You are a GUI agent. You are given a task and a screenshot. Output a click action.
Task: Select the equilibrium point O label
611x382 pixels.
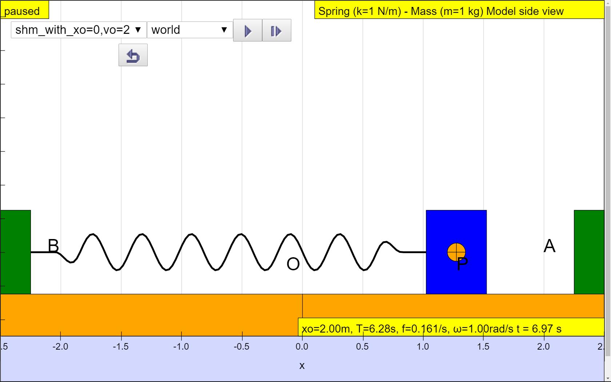293,264
